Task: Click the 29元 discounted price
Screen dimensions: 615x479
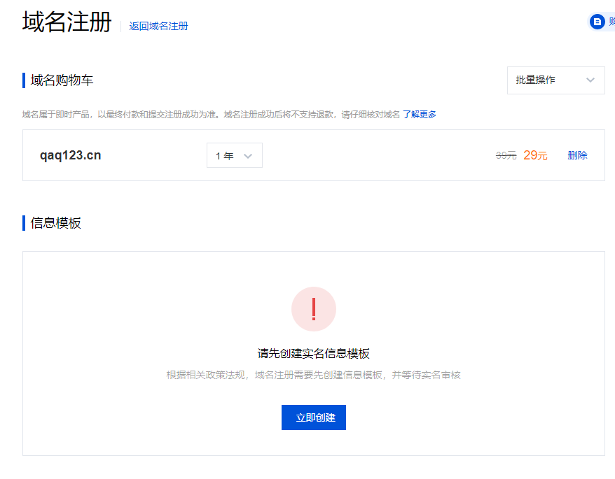Action: click(535, 155)
